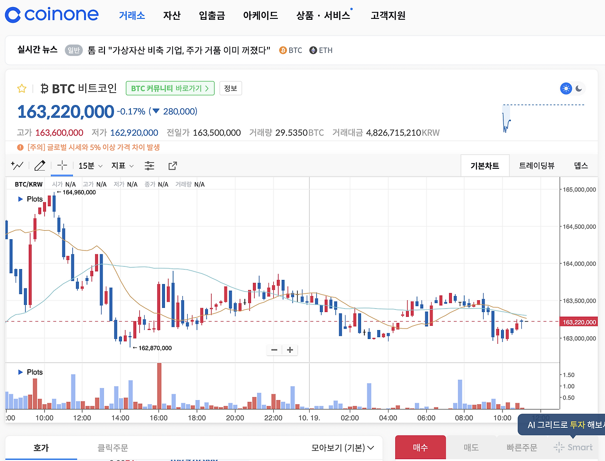605x461 pixels.
Task: Zoom in with the plus button on the chart
Action: (x=290, y=349)
